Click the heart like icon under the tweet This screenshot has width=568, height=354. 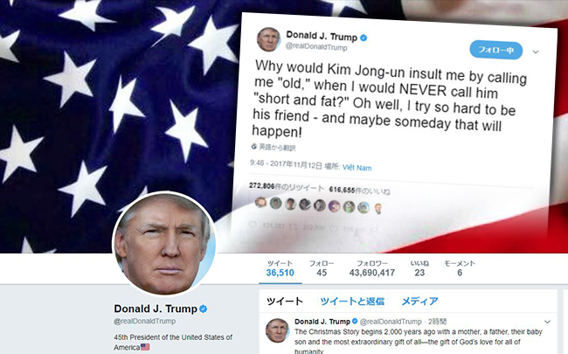pos(334,228)
